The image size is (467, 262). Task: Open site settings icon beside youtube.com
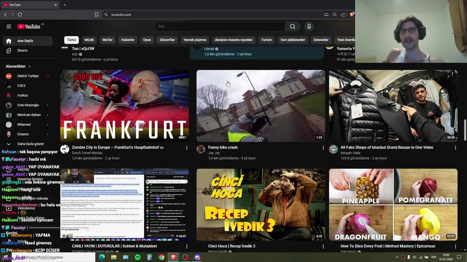tap(106, 15)
